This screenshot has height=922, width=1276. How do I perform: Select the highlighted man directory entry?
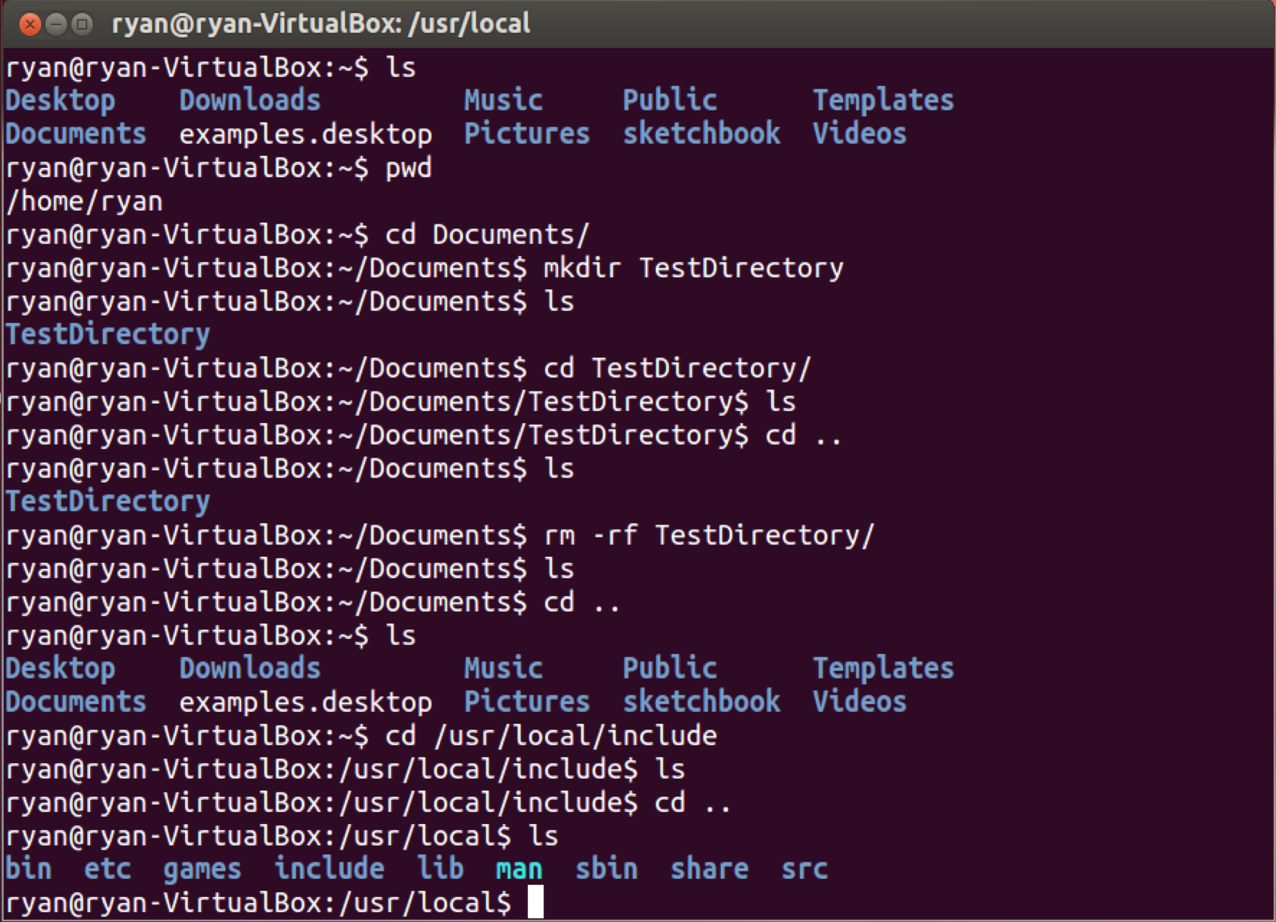[x=519, y=868]
